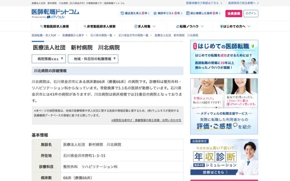
Task: Click the 診断はこちら button on the banner
Action: click(x=214, y=172)
